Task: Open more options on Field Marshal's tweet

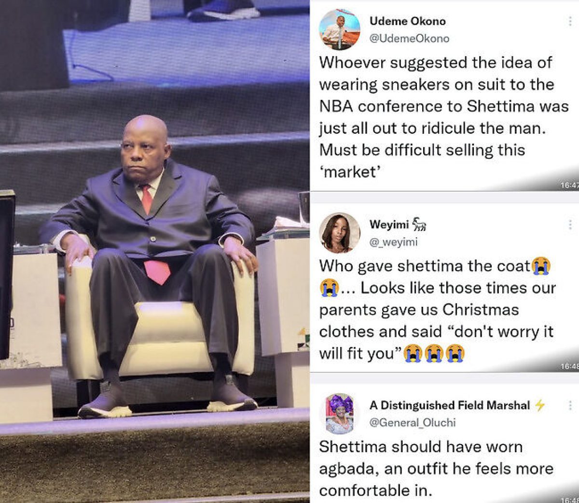Action: tap(570, 405)
